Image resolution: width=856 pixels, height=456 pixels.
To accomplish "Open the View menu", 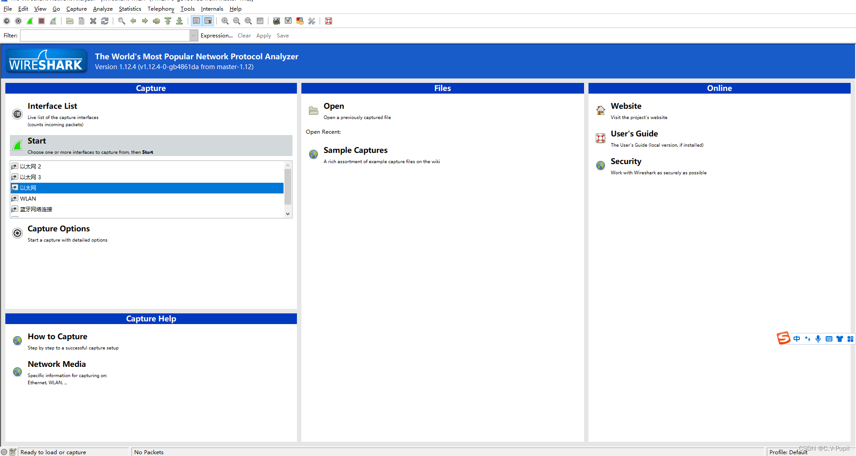I will [x=40, y=9].
